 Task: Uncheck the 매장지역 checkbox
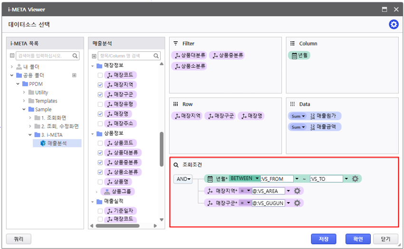pyautogui.click(x=100, y=85)
